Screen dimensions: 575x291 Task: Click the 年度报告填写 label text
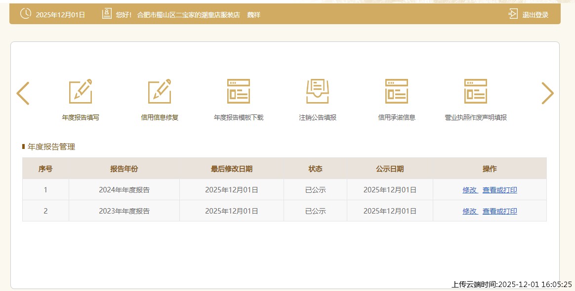coord(81,117)
